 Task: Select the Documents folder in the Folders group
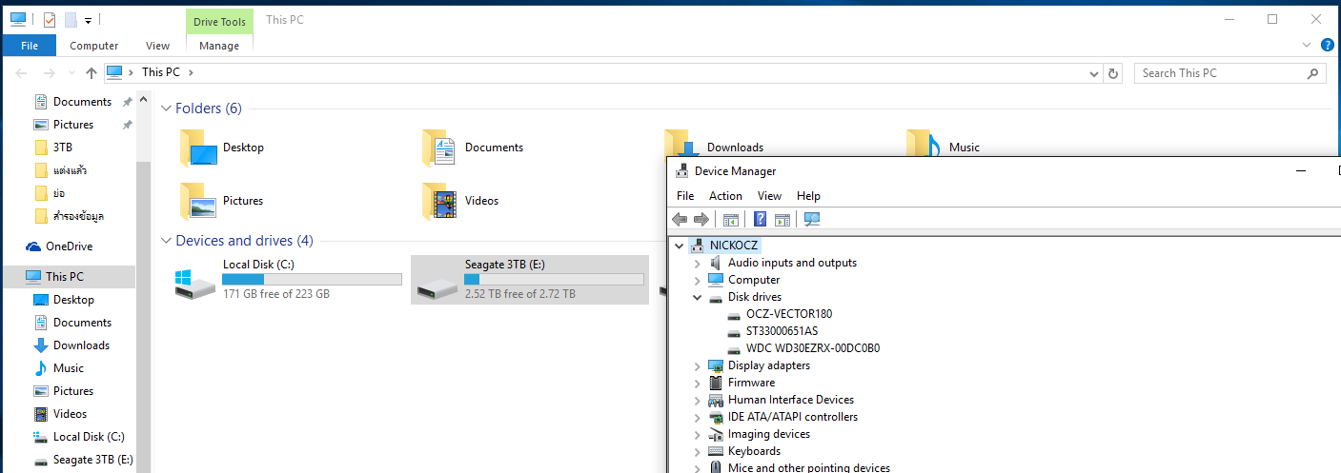click(472, 148)
